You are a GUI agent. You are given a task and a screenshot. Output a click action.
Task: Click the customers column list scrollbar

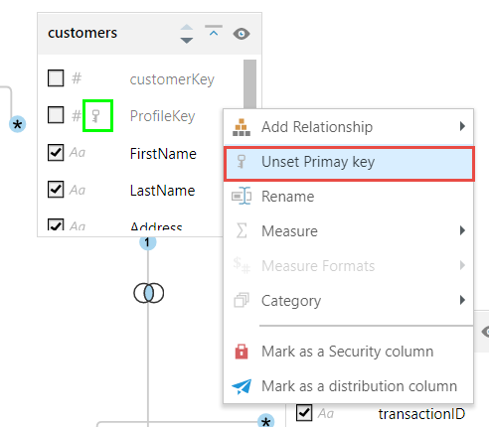point(249,84)
